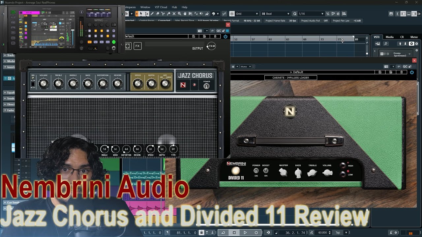Open the Hub menu

[x=174, y=7]
